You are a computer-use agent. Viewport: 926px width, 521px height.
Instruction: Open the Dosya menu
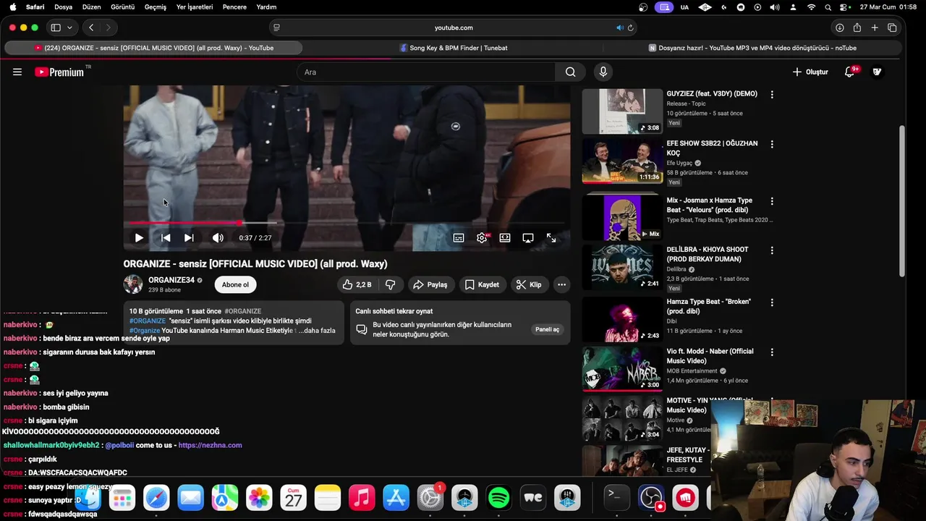tap(64, 7)
